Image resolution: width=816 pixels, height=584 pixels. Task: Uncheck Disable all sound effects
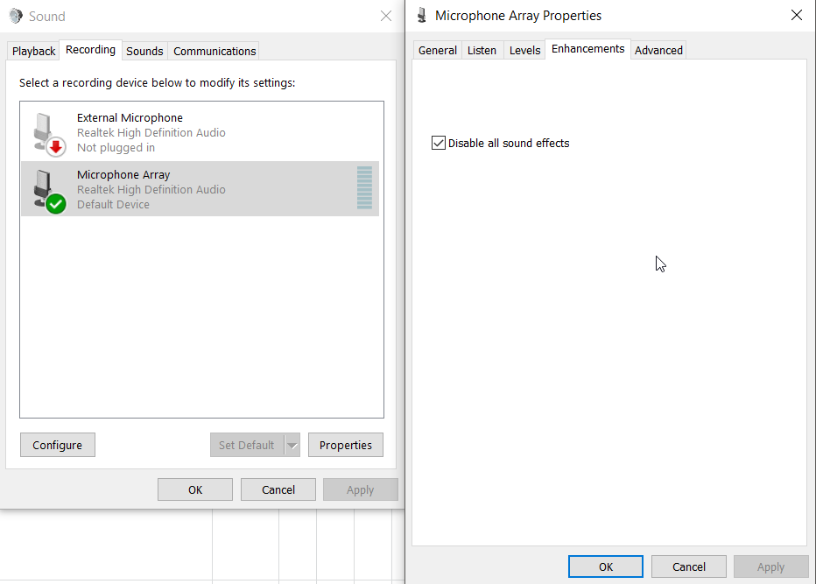(438, 143)
